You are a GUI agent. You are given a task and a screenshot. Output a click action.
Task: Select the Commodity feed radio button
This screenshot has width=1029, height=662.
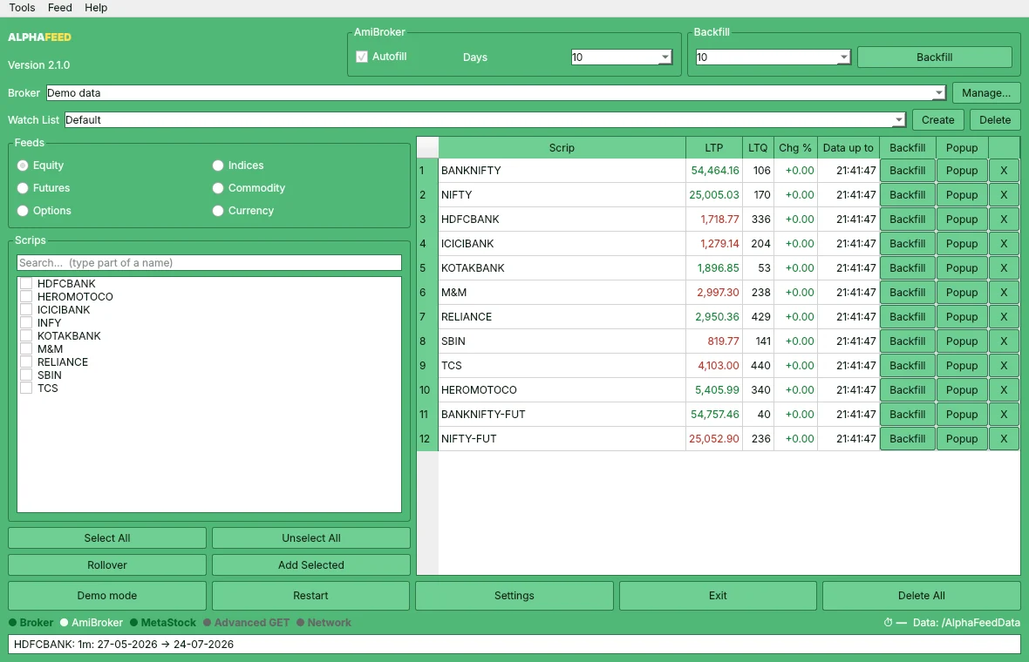point(218,188)
